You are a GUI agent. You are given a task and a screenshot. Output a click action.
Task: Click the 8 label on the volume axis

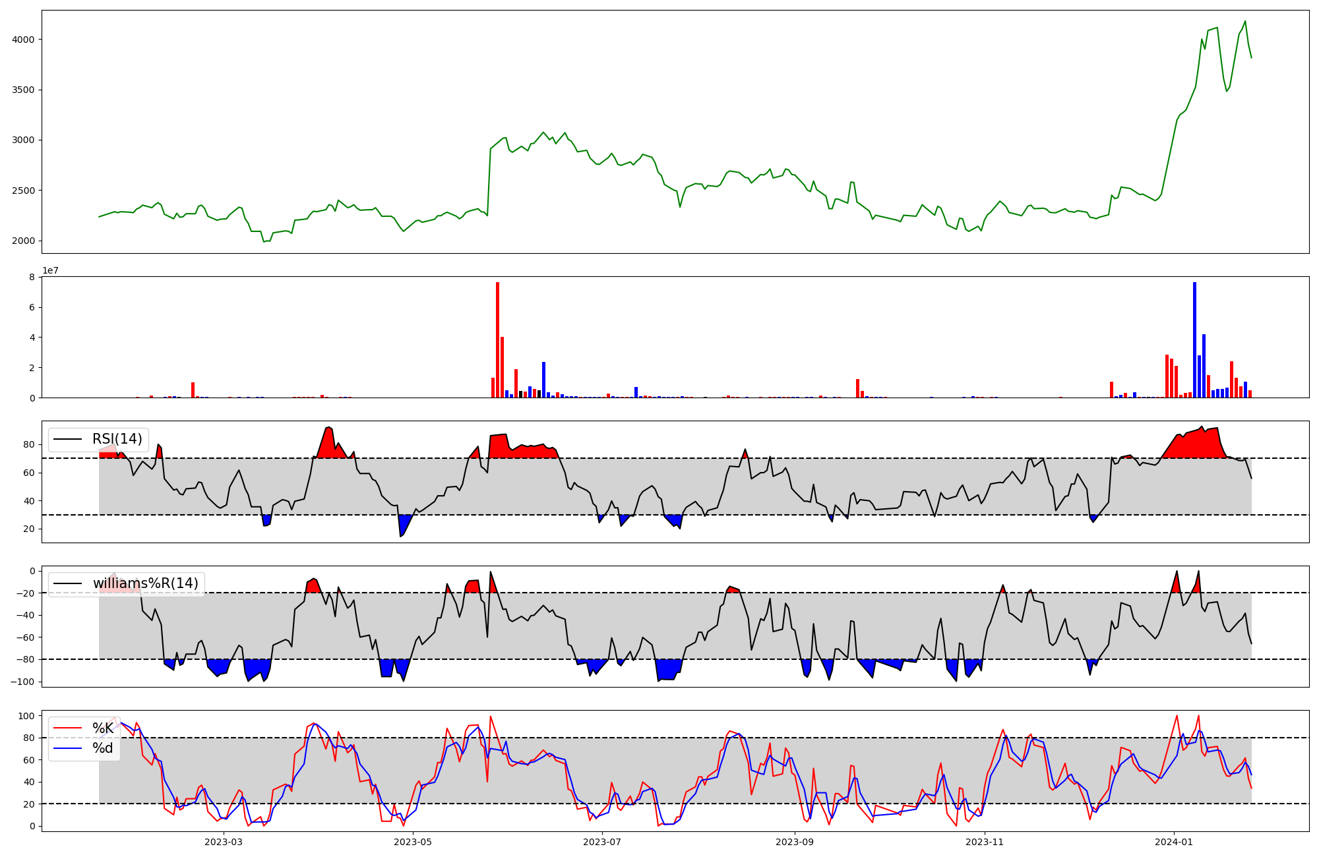click(x=32, y=277)
